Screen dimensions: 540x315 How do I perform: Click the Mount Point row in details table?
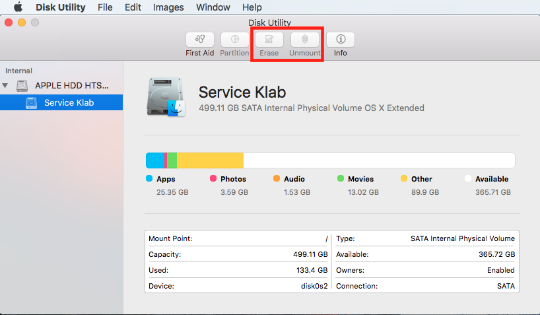(x=238, y=238)
